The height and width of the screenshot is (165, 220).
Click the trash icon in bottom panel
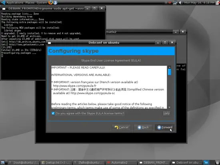[x=218, y=163]
